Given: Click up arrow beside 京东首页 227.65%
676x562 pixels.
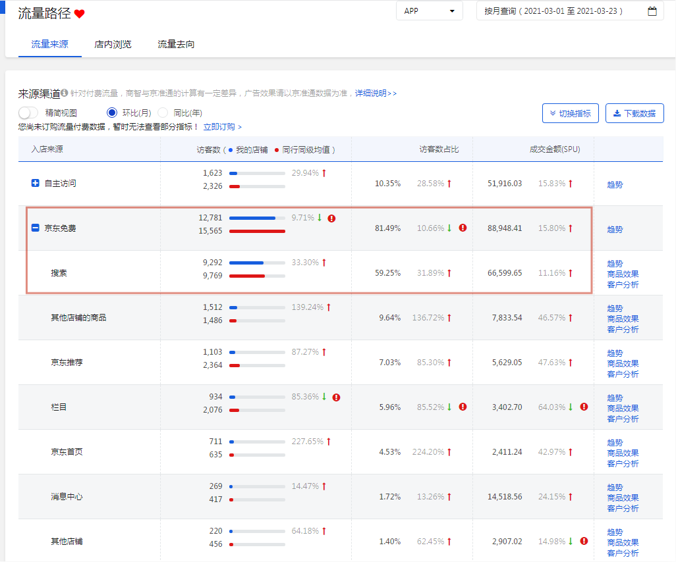Looking at the screenshot, I should tap(329, 442).
